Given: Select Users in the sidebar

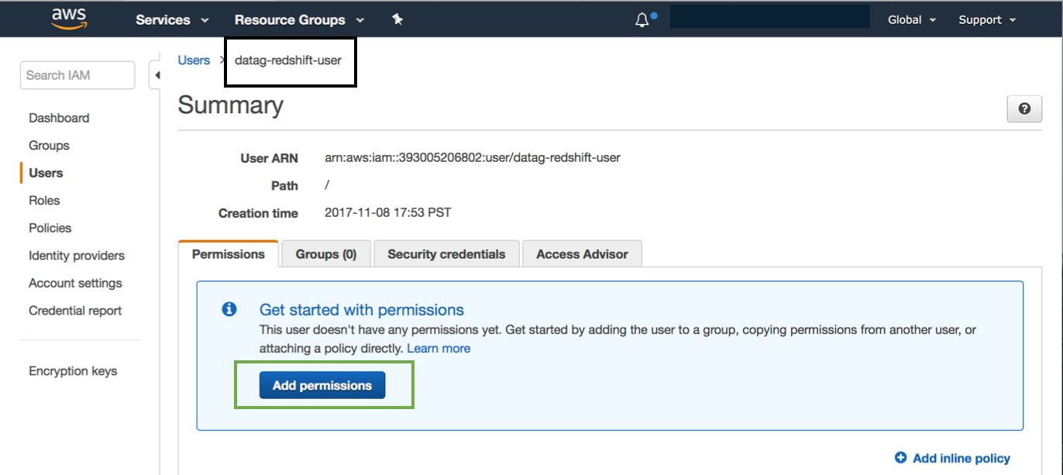Looking at the screenshot, I should point(46,173).
